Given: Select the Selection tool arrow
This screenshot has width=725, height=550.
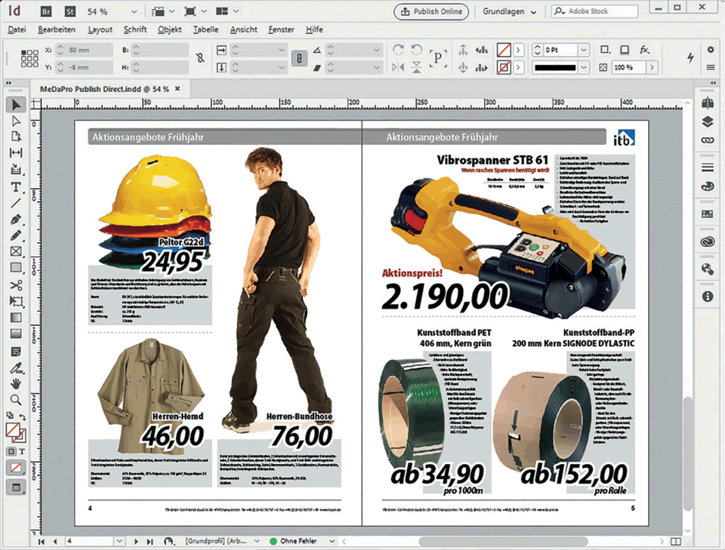Looking at the screenshot, I should [x=16, y=105].
